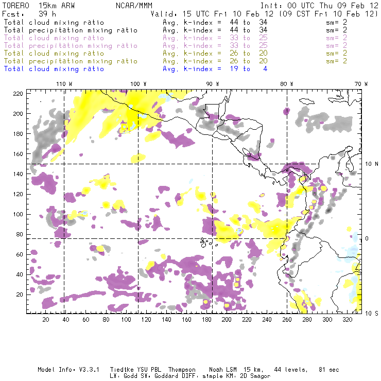
Task: Click the "160" tick on the vertical axis
Action: [18, 154]
